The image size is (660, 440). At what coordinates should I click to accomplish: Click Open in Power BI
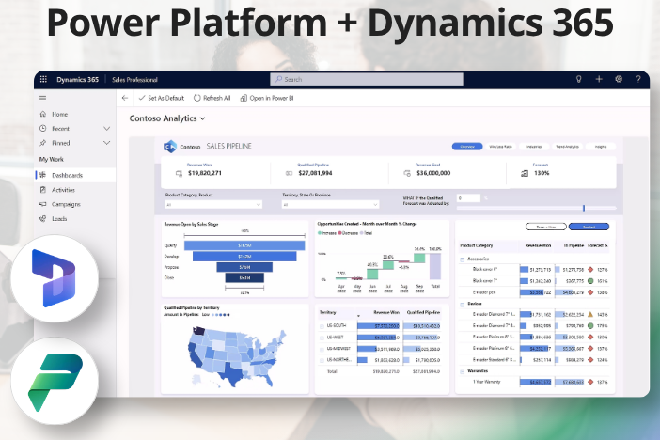coord(267,98)
